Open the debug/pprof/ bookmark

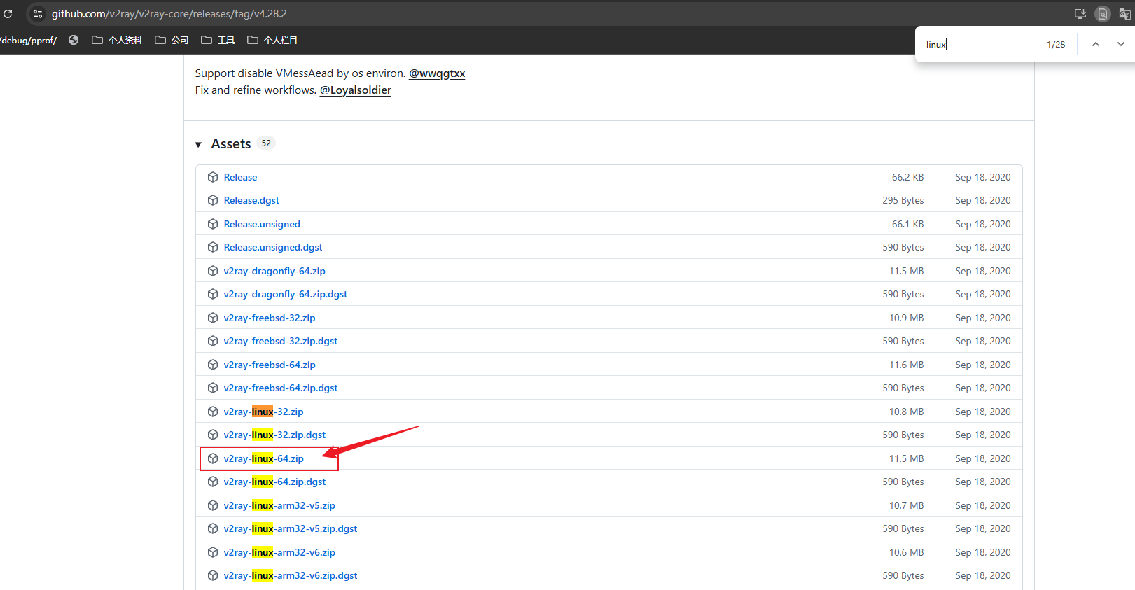(29, 40)
